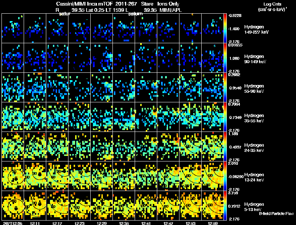Click the 'Cassini/MIMI Inca mTOF' title text
The height and width of the screenshot is (225, 296).
point(84,4)
